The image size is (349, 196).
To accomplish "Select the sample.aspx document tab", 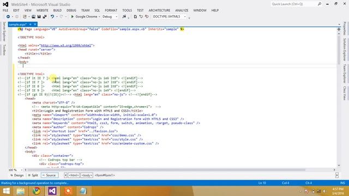I will 17,24.
